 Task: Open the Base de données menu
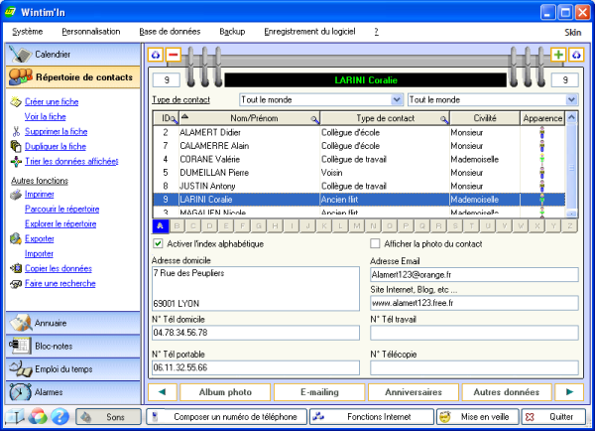pyautogui.click(x=170, y=32)
